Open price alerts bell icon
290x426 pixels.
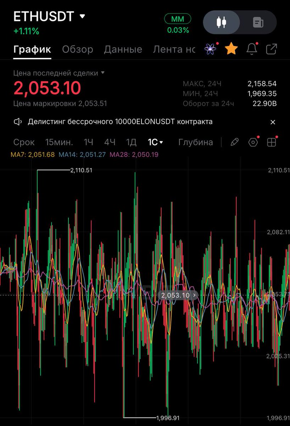pyautogui.click(x=252, y=49)
